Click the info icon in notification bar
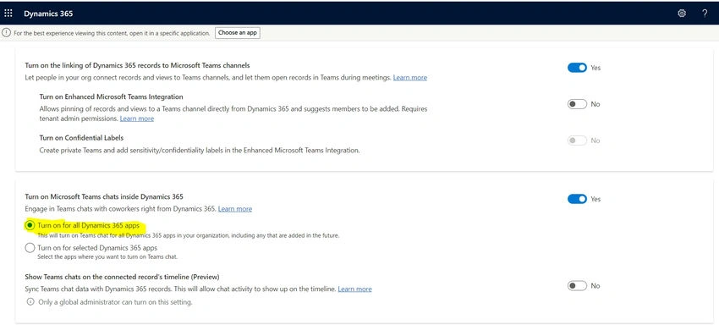The width and height of the screenshot is (719, 325). [7, 33]
